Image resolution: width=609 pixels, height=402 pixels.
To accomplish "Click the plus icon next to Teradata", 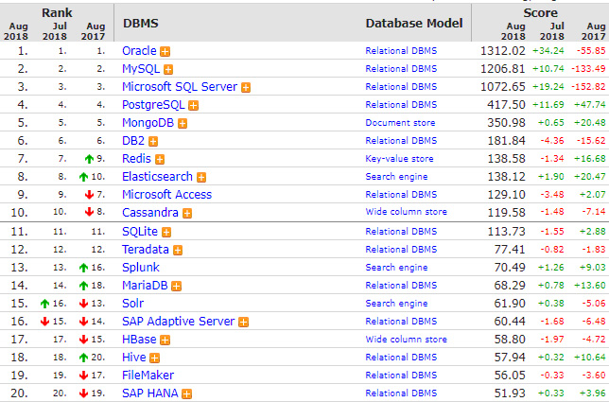I will (x=178, y=250).
